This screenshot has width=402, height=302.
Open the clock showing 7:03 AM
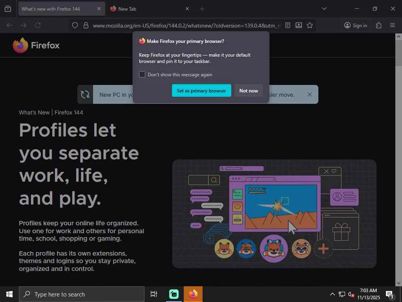coord(368,294)
